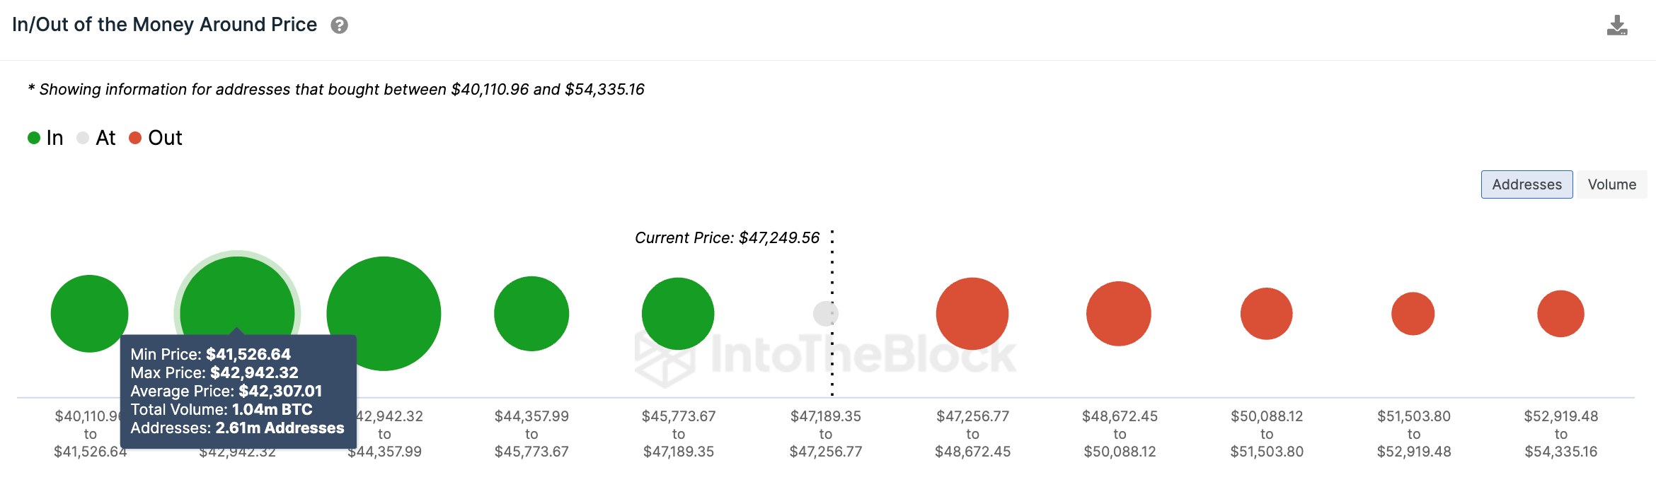Toggle the red Out legend item
The width and height of the screenshot is (1656, 494).
pyautogui.click(x=155, y=138)
